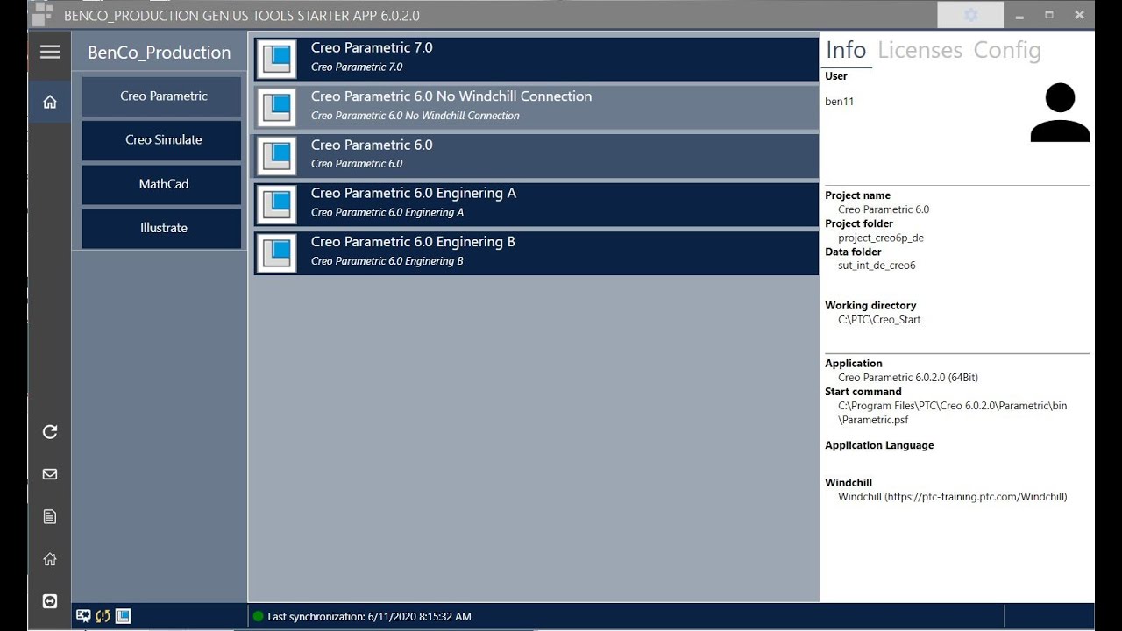Launch the TeamViewer remote support icon
1122x631 pixels.
[50, 601]
